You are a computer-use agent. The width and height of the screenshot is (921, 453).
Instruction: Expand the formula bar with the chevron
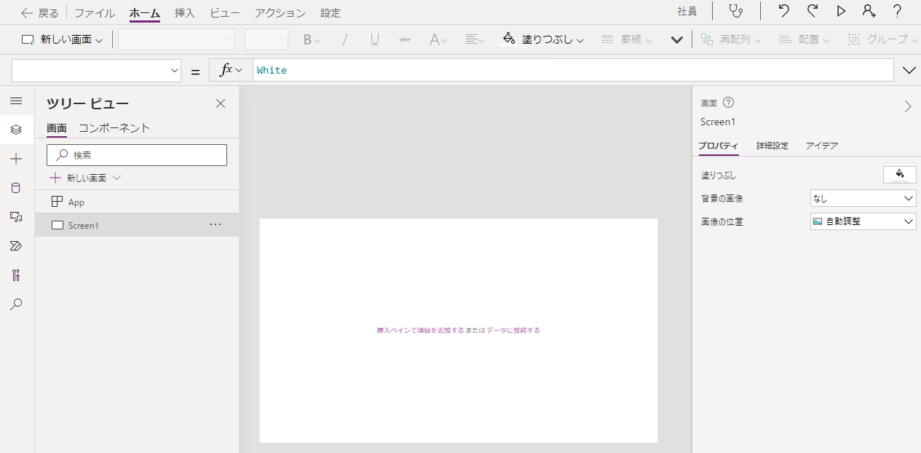[x=909, y=70]
